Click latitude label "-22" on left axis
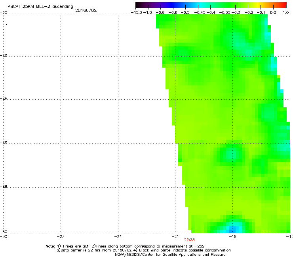The image size is (293, 257). [x=4, y=55]
